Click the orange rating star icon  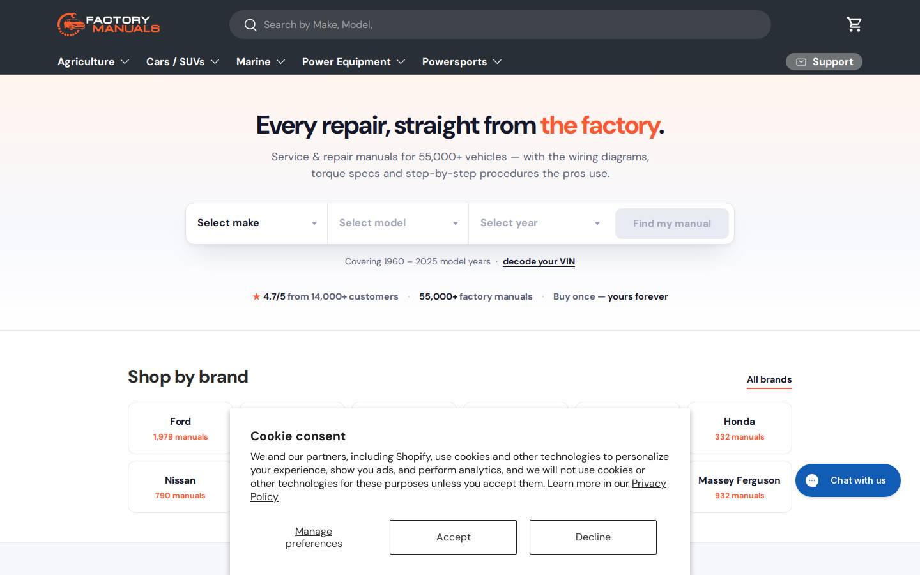[x=256, y=296]
